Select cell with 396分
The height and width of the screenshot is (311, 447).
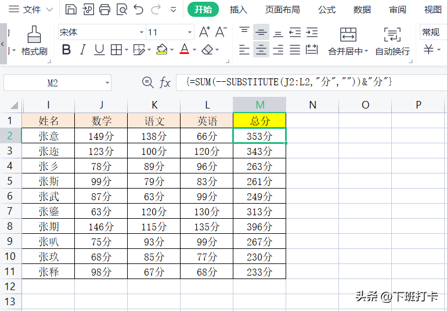point(259,226)
